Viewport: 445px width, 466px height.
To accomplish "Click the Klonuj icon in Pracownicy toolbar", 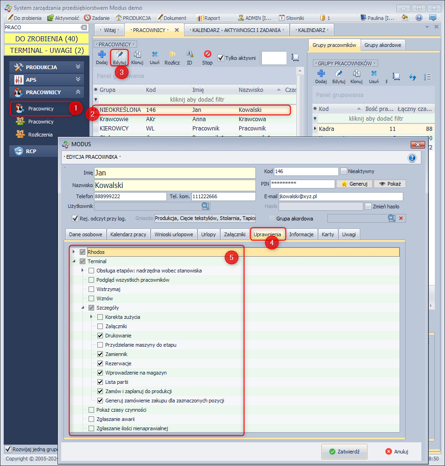I will [x=137, y=55].
